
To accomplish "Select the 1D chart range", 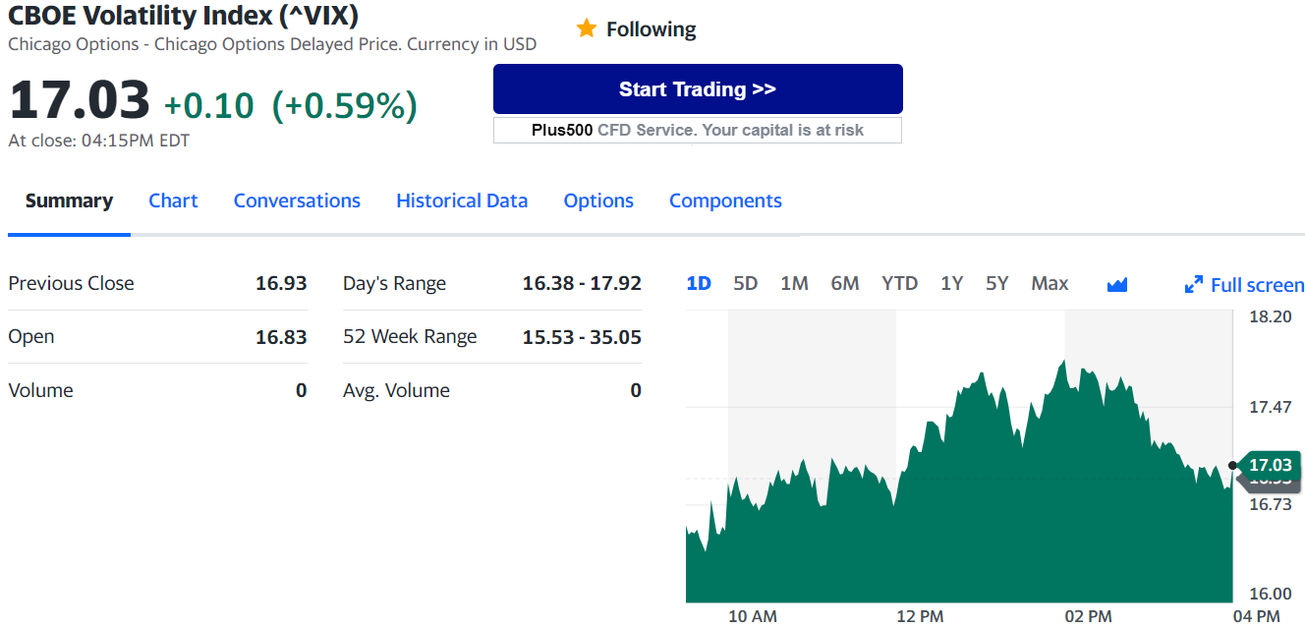I will click(699, 283).
